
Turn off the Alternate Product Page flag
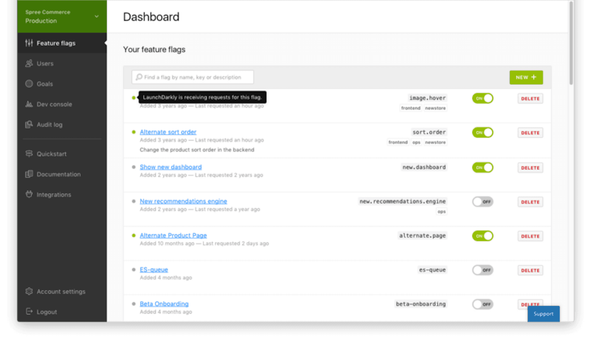point(482,236)
